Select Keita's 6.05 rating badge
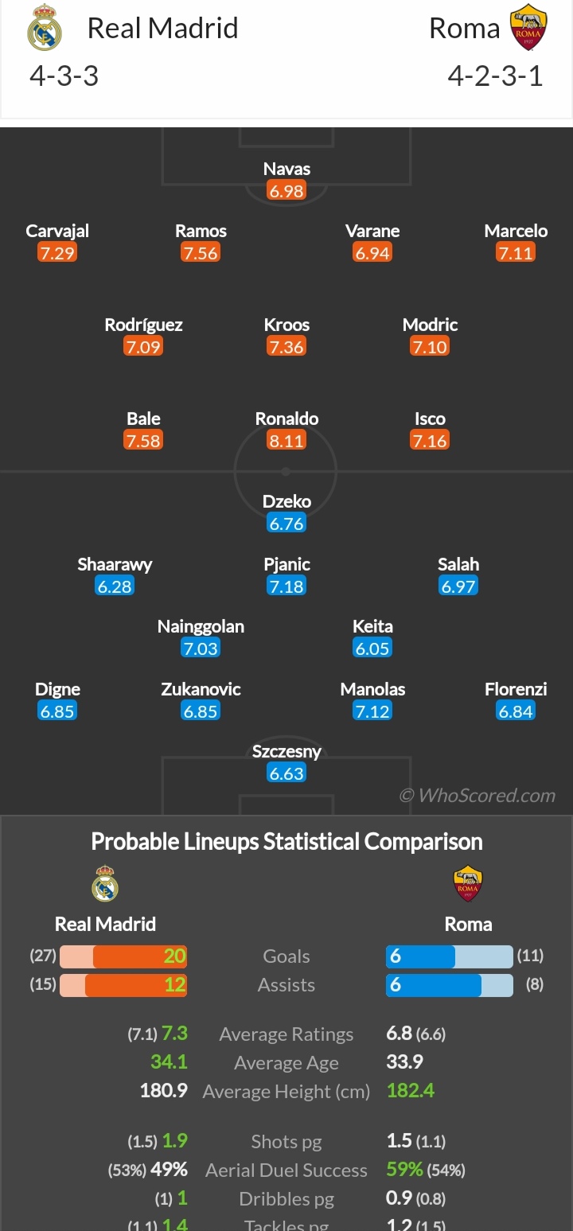Viewport: 573px width, 1231px height. [372, 649]
